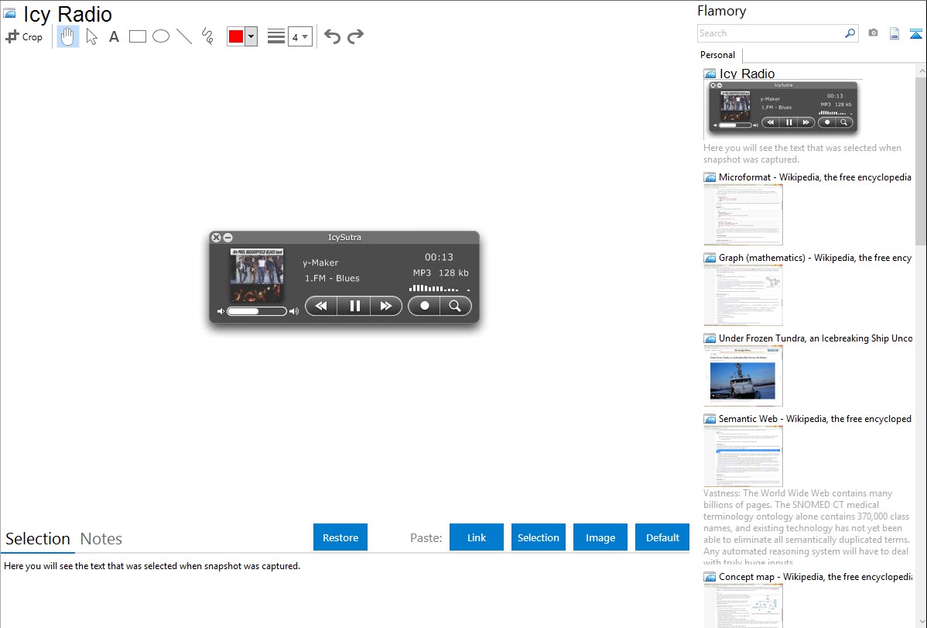Image resolution: width=927 pixels, height=628 pixels.
Task: Select the freehand scribble tool
Action: [x=207, y=36]
